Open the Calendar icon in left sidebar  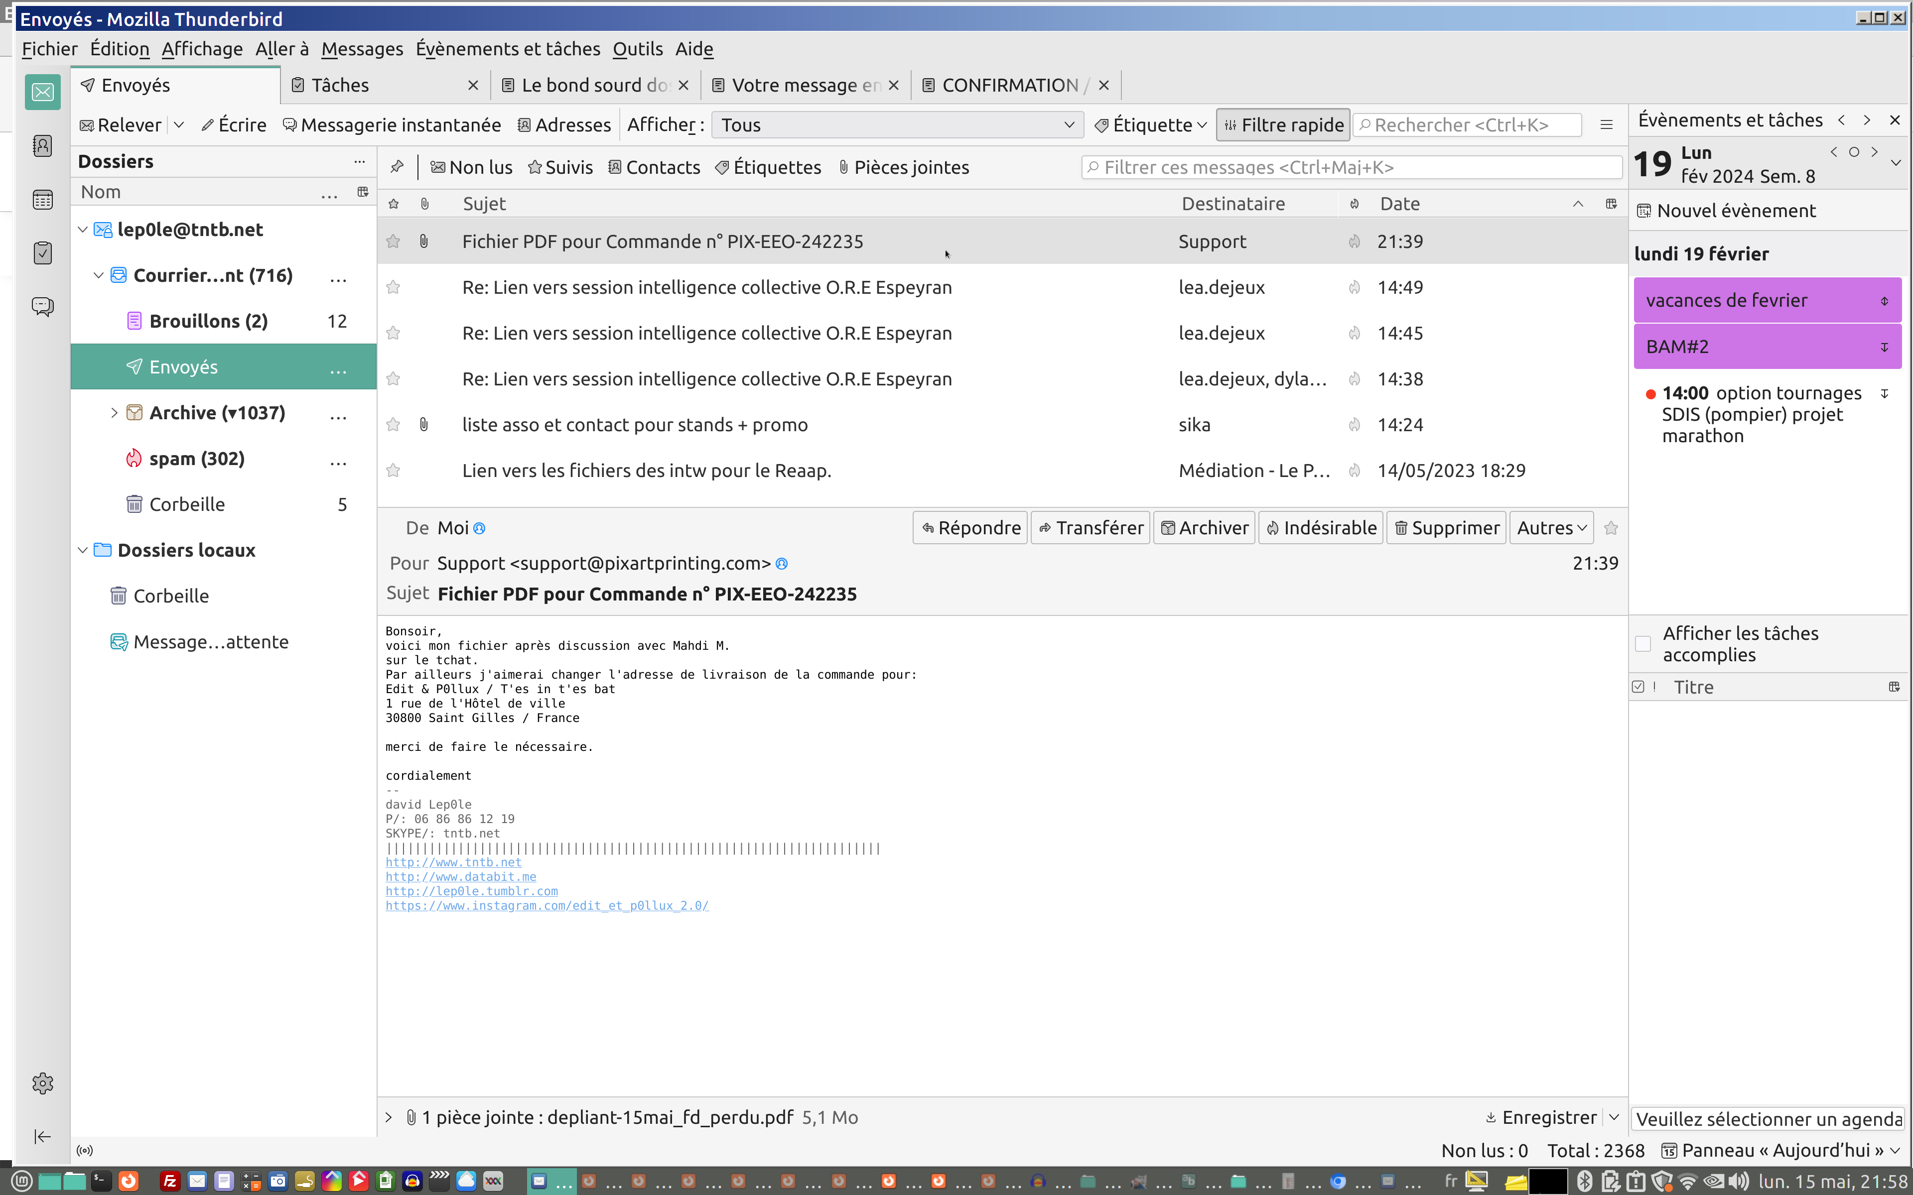(43, 200)
